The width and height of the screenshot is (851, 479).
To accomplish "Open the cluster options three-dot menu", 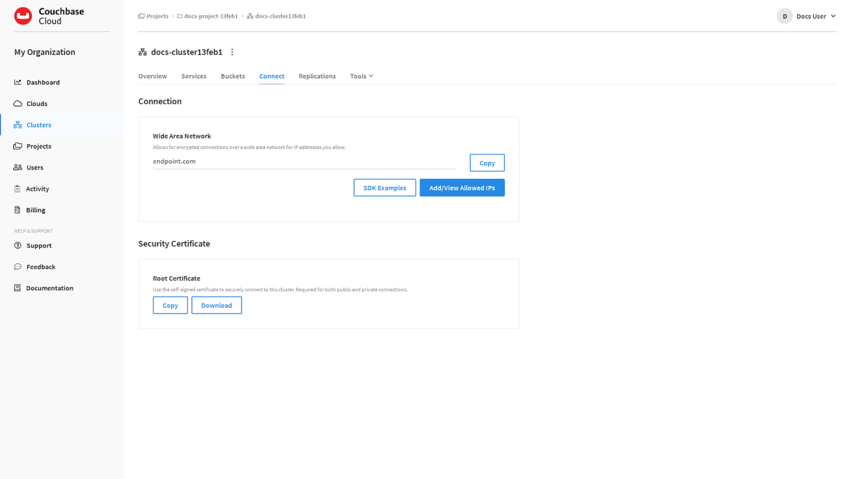I will coord(232,52).
